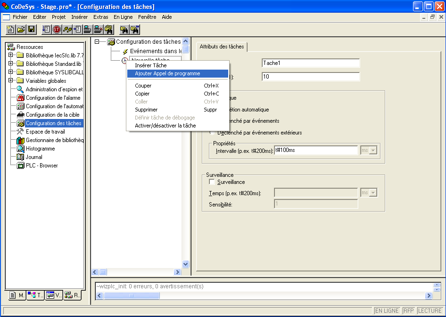The height and width of the screenshot is (317, 446).
Task: Click the Find binoculars toolbar icon
Action: [x=124, y=29]
